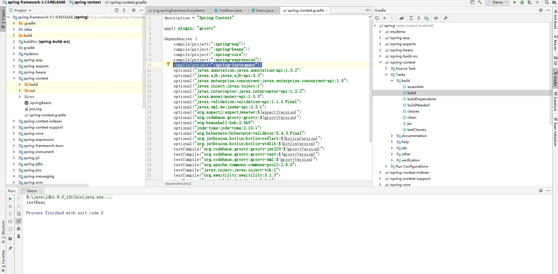
Task: Open Gradle settings wrench icon
Action: (446, 18)
